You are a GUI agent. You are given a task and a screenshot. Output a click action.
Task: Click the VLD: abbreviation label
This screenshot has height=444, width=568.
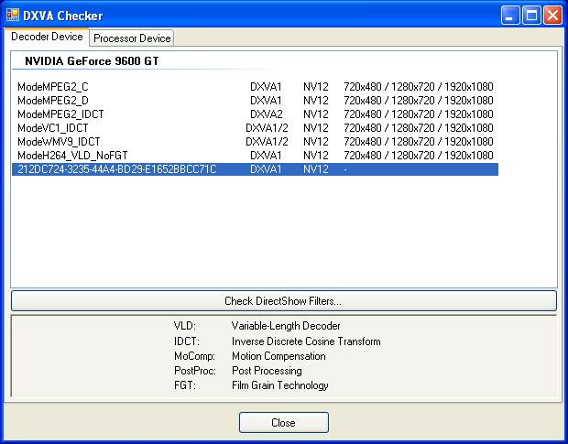click(x=185, y=326)
